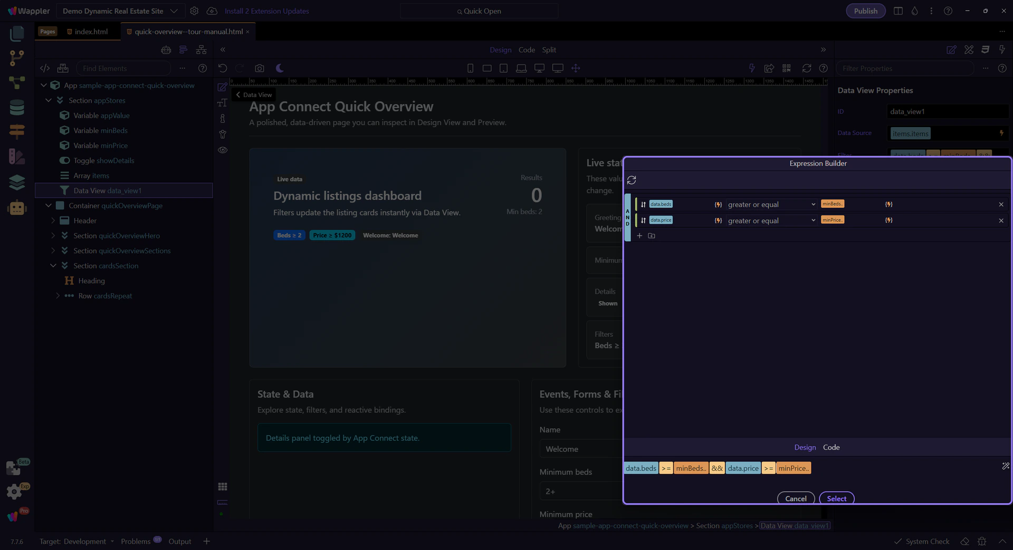Open the project selector Demo Dynamic Real Estate Site
1013x550 pixels.
pyautogui.click(x=120, y=11)
